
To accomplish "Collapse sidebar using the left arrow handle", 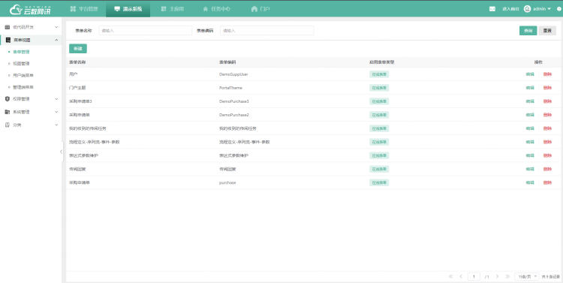I will (61, 152).
